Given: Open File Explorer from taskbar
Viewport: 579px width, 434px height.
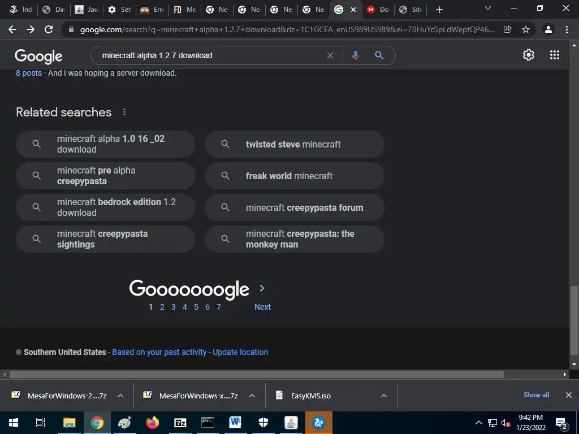Looking at the screenshot, I should coord(69,423).
